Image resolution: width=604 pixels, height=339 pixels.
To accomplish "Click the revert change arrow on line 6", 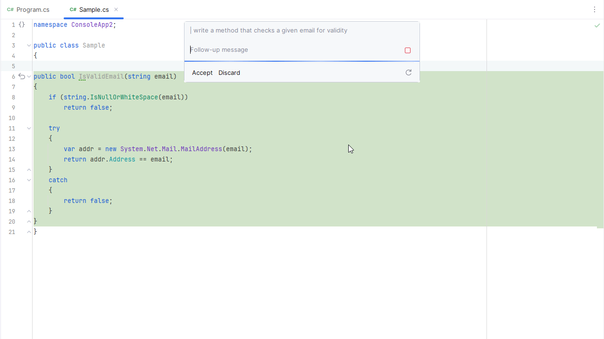I will [x=22, y=76].
